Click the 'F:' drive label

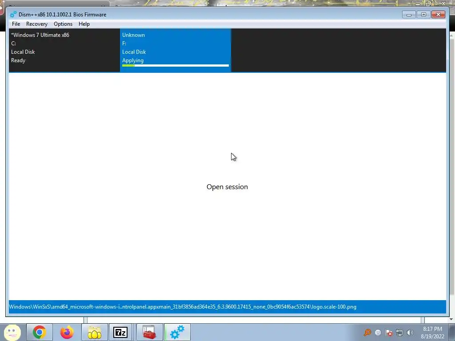124,44
